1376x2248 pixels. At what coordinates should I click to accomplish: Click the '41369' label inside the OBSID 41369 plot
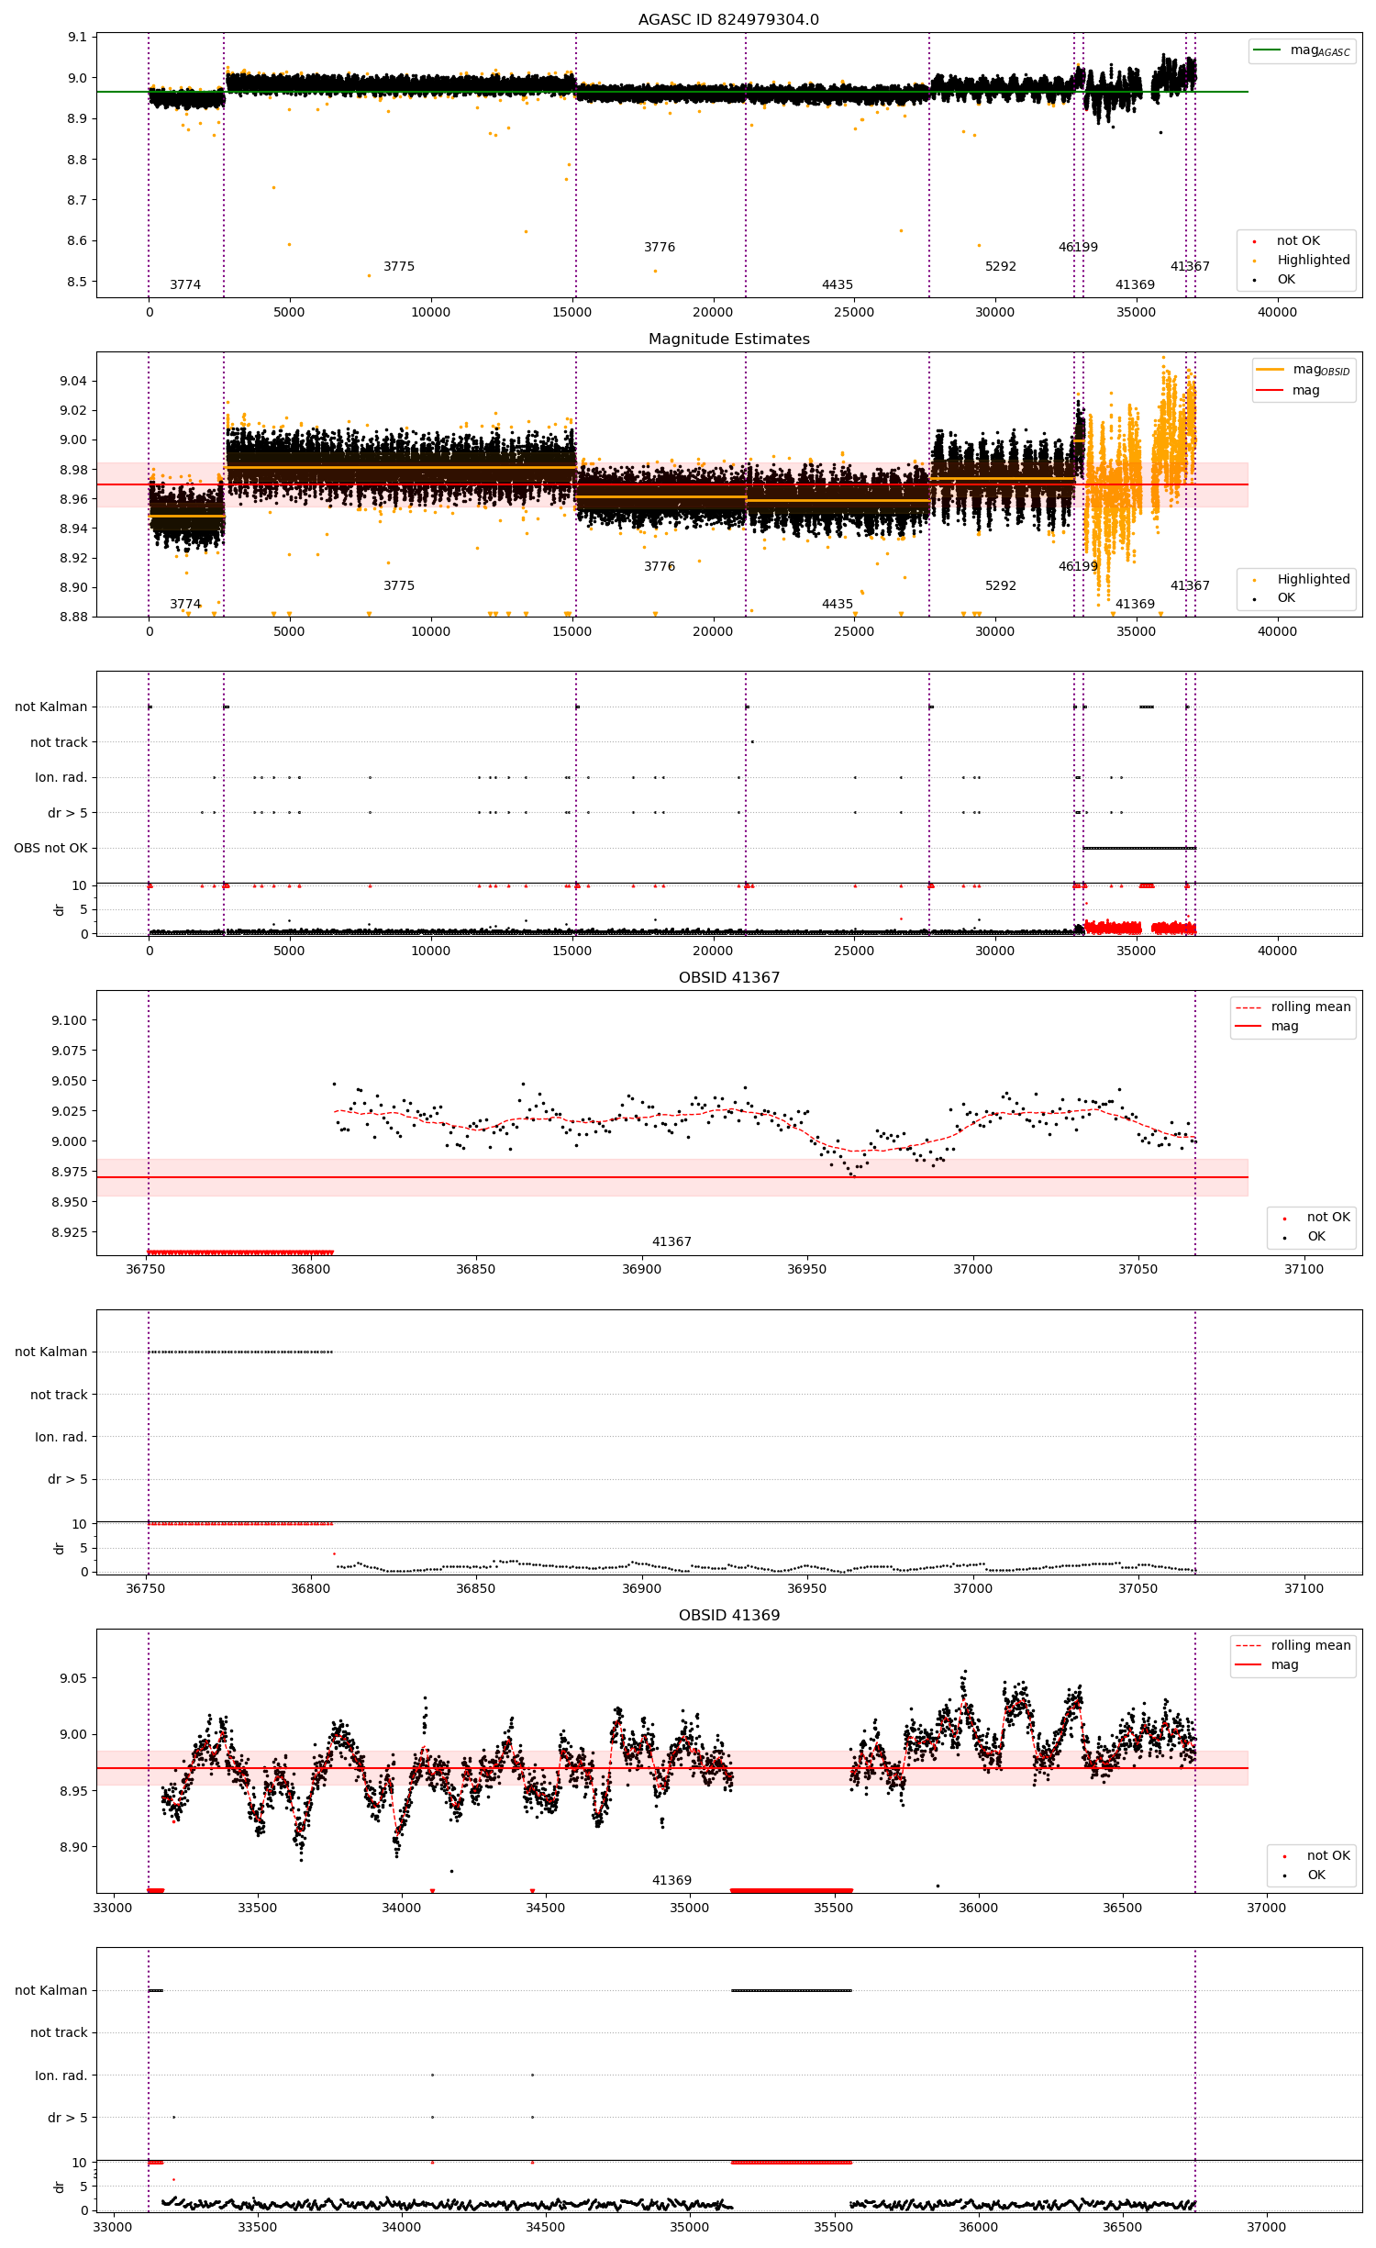tap(671, 1880)
